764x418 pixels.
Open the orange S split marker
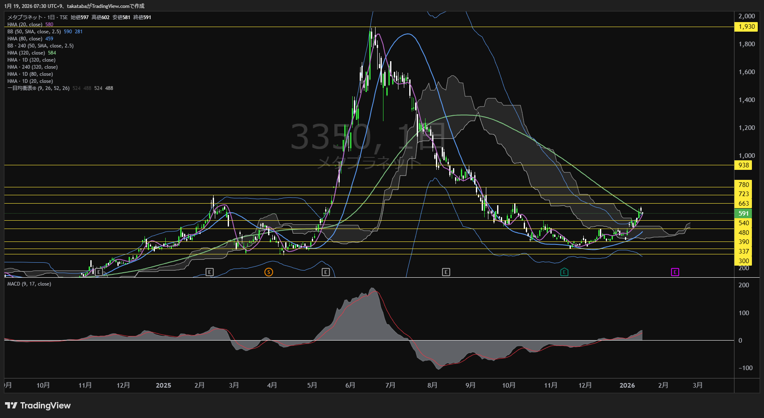point(269,272)
